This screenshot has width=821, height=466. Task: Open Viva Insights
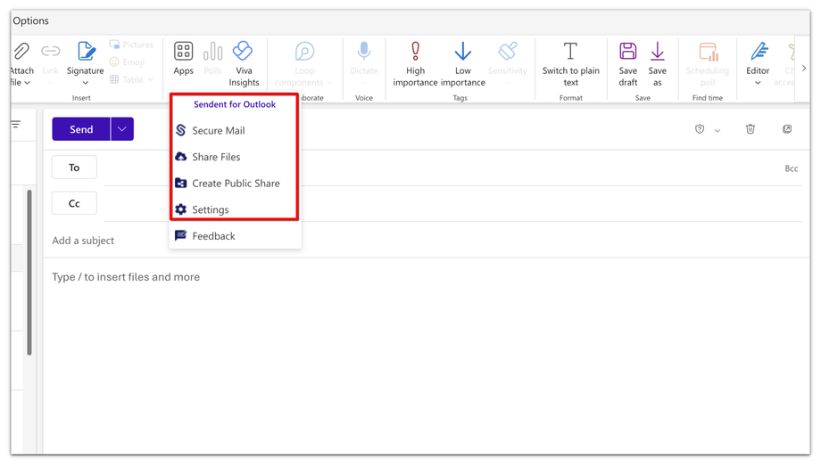[x=244, y=64]
